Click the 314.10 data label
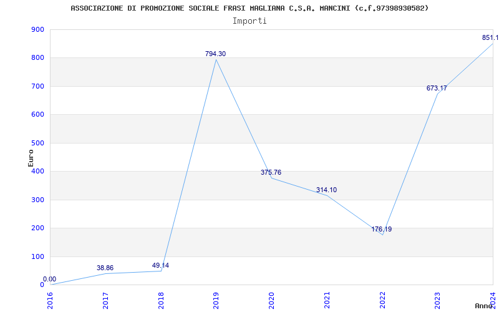 (x=326, y=190)
